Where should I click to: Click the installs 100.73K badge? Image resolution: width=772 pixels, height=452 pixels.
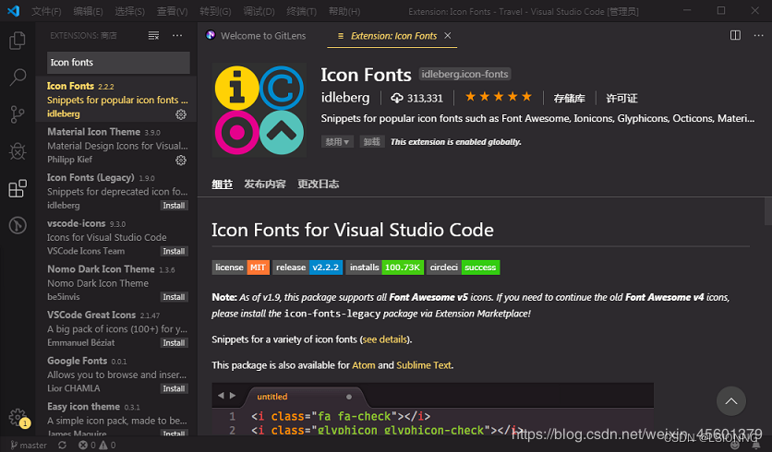pos(384,268)
